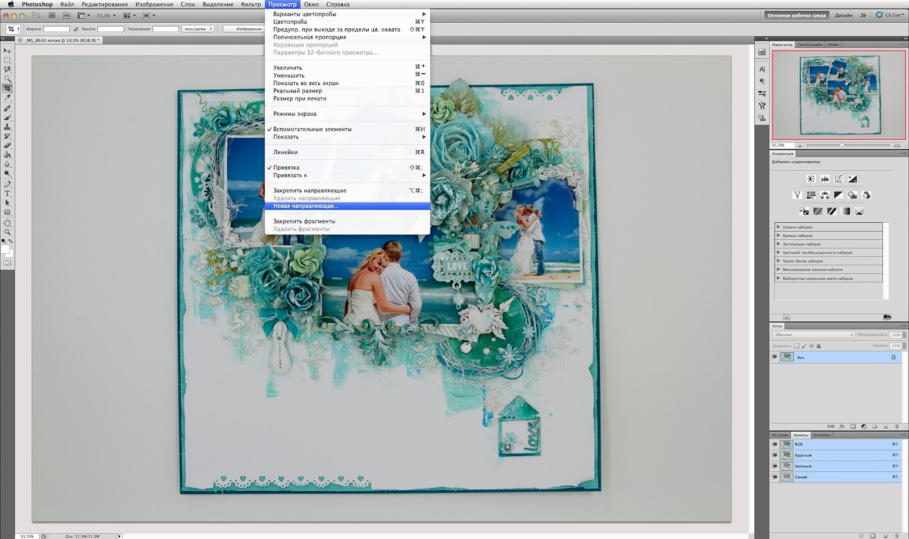Add a Levels adjustment
Image resolution: width=909 pixels, height=539 pixels.
coord(824,179)
